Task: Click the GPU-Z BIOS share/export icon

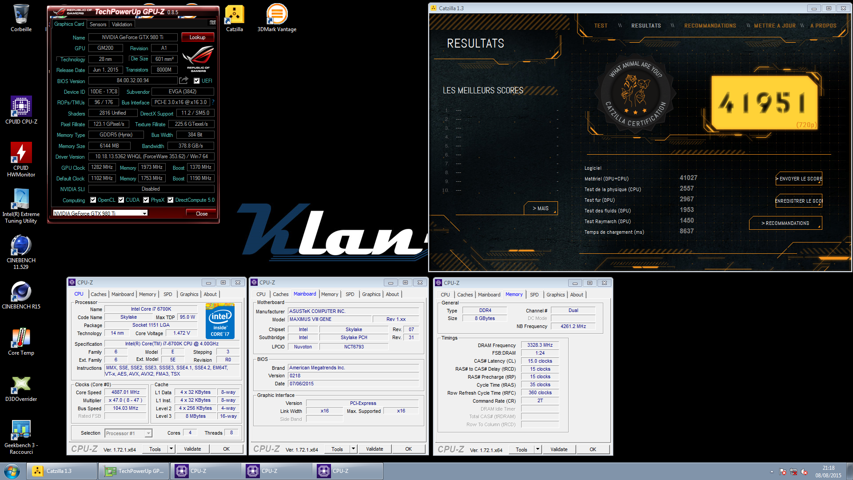Action: coord(183,80)
